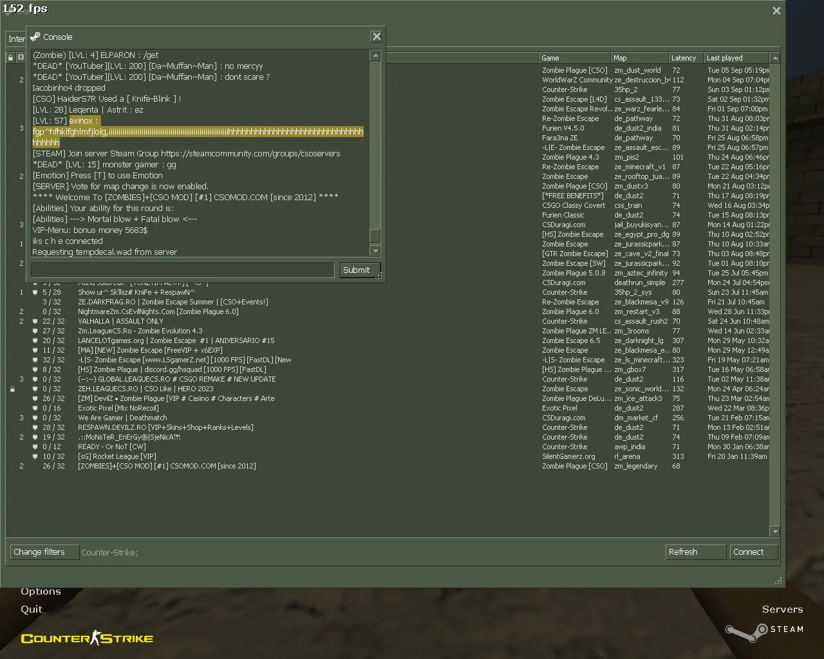This screenshot has width=824, height=659.
Task: Select Quit from the main menu
Action: (x=32, y=609)
